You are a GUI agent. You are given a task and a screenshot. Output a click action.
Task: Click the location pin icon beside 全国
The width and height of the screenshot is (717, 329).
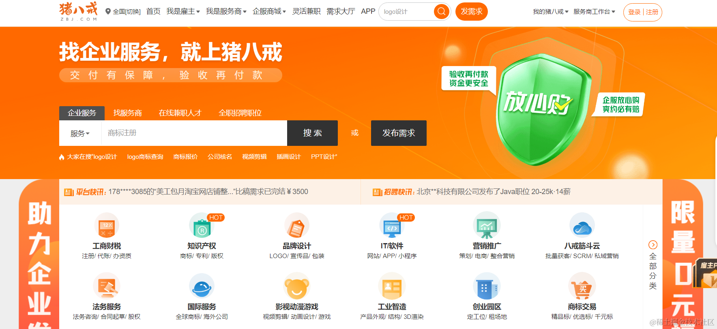[x=108, y=11]
